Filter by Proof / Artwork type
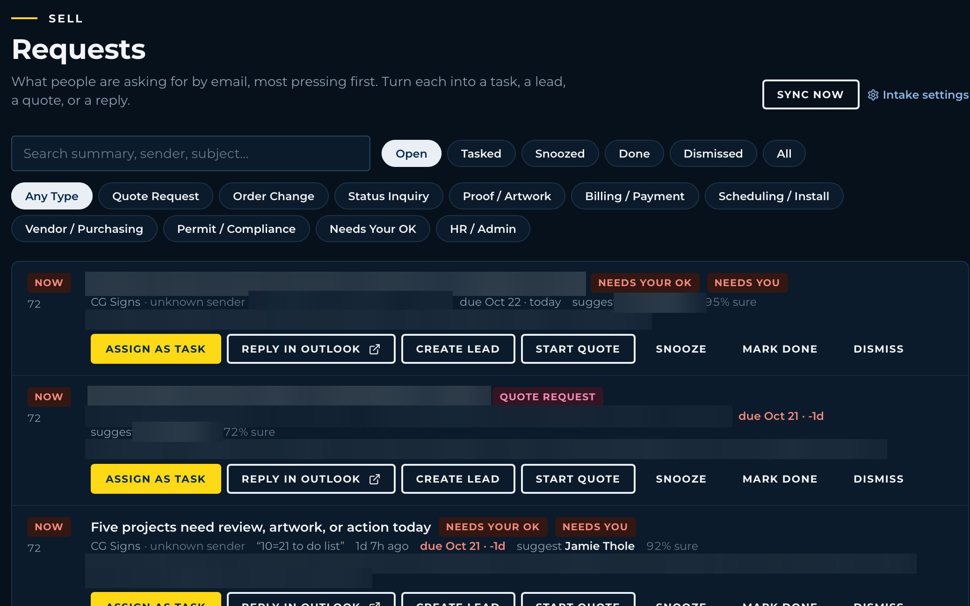Viewport: 970px width, 606px height. click(x=507, y=196)
